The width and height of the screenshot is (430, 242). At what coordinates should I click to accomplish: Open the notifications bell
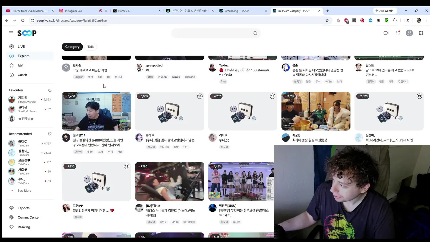point(398,33)
